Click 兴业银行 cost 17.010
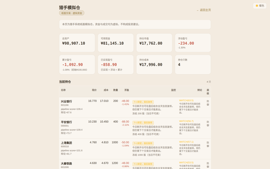This screenshot has width=270, height=169. 104,101
